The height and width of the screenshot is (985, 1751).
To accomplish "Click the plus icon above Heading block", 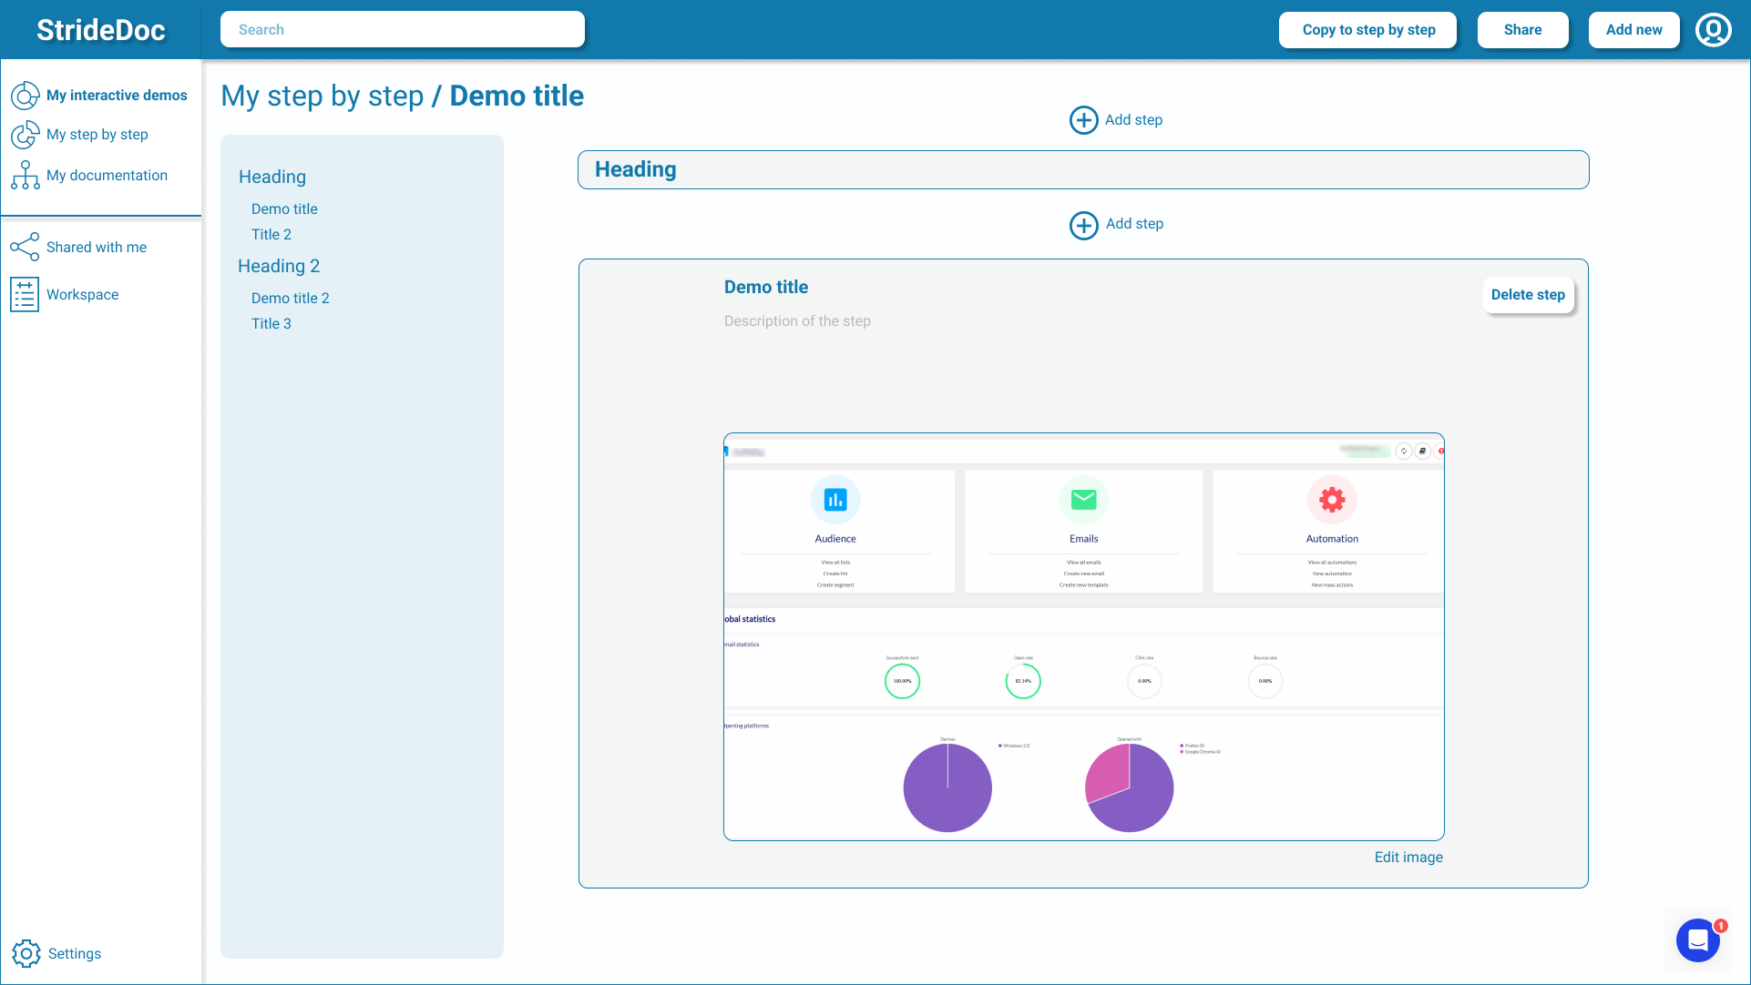I will 1083,120.
